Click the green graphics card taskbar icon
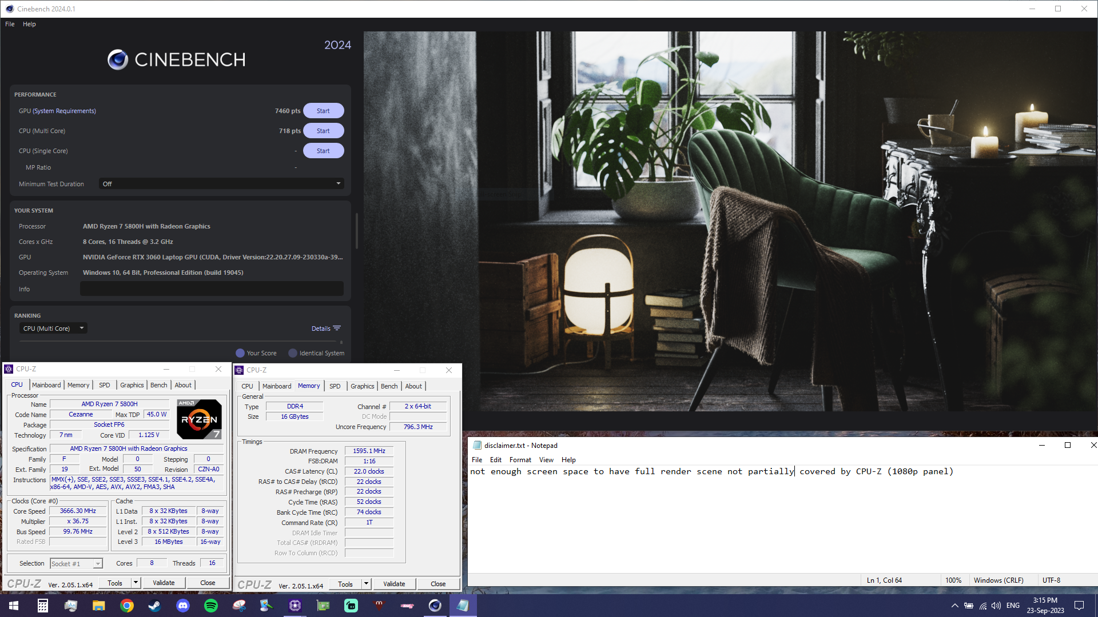The height and width of the screenshot is (617, 1098). [x=323, y=606]
